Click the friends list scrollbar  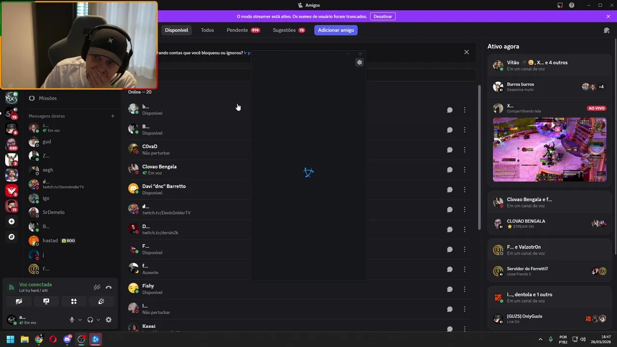tap(479, 158)
